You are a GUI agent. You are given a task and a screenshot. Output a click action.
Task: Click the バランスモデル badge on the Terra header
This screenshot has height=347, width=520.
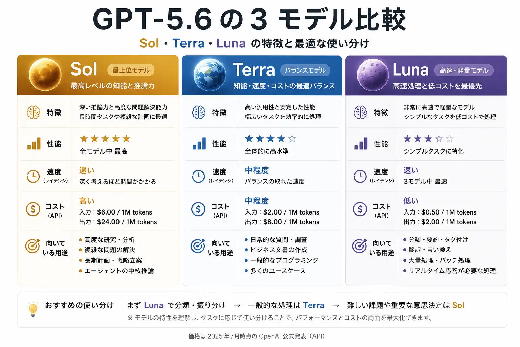click(x=305, y=70)
